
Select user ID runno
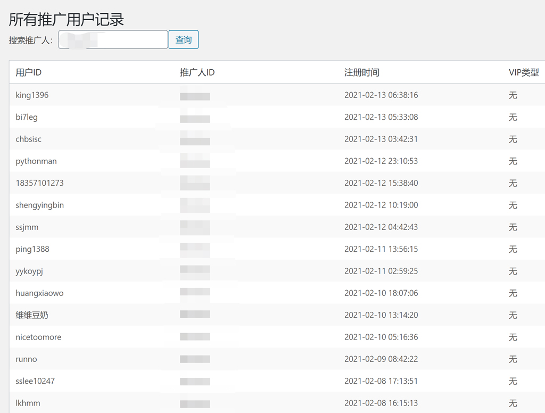27,359
